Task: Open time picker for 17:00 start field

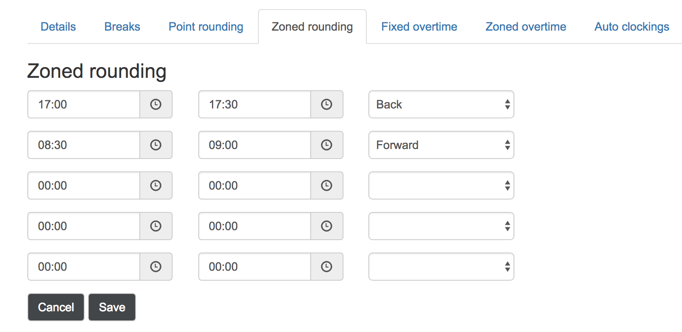Action: coord(156,104)
